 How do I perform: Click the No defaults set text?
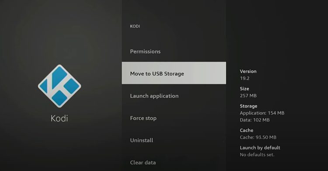pyautogui.click(x=257, y=155)
